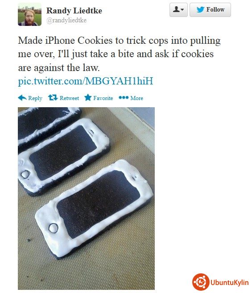The image size is (252, 293).
Task: Click the Twitter bird icon in Follow
Action: click(200, 9)
